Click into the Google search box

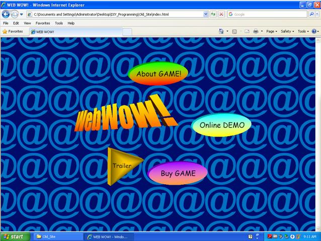coord(267,14)
